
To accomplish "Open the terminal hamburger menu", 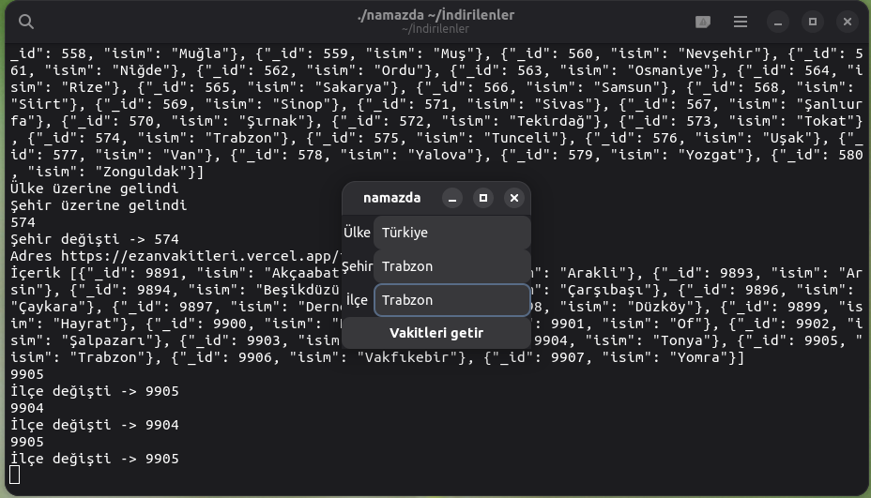I will click(741, 22).
